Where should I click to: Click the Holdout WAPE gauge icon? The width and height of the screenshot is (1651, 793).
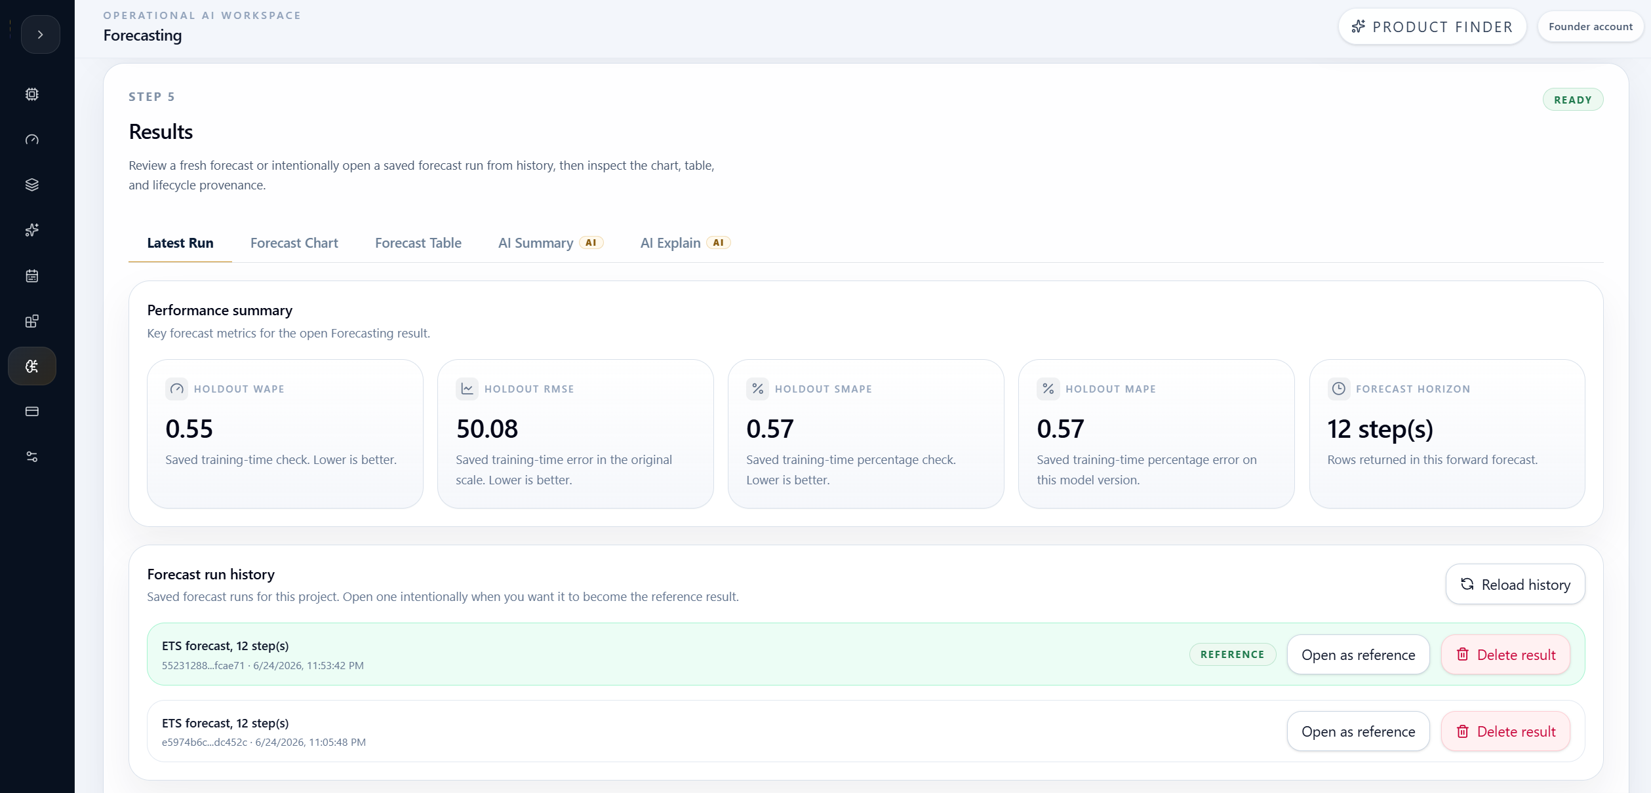coord(176,389)
